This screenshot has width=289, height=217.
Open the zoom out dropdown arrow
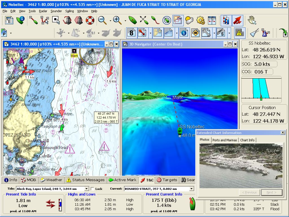tap(110, 21)
